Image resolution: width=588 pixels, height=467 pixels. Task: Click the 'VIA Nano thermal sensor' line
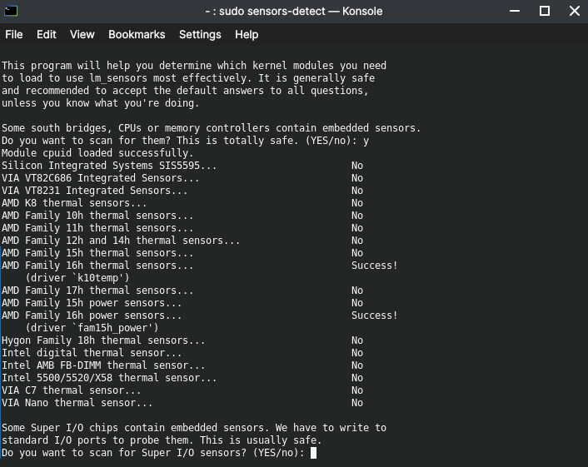point(77,403)
